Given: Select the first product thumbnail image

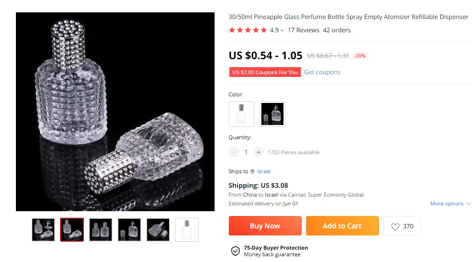Looking at the screenshot, I should pos(43,230).
